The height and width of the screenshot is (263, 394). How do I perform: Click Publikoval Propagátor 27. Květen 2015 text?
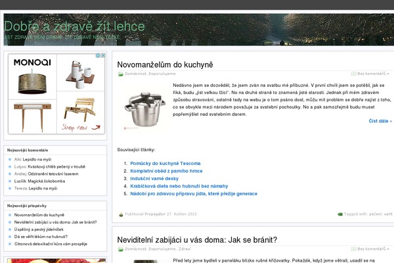[x=161, y=214]
